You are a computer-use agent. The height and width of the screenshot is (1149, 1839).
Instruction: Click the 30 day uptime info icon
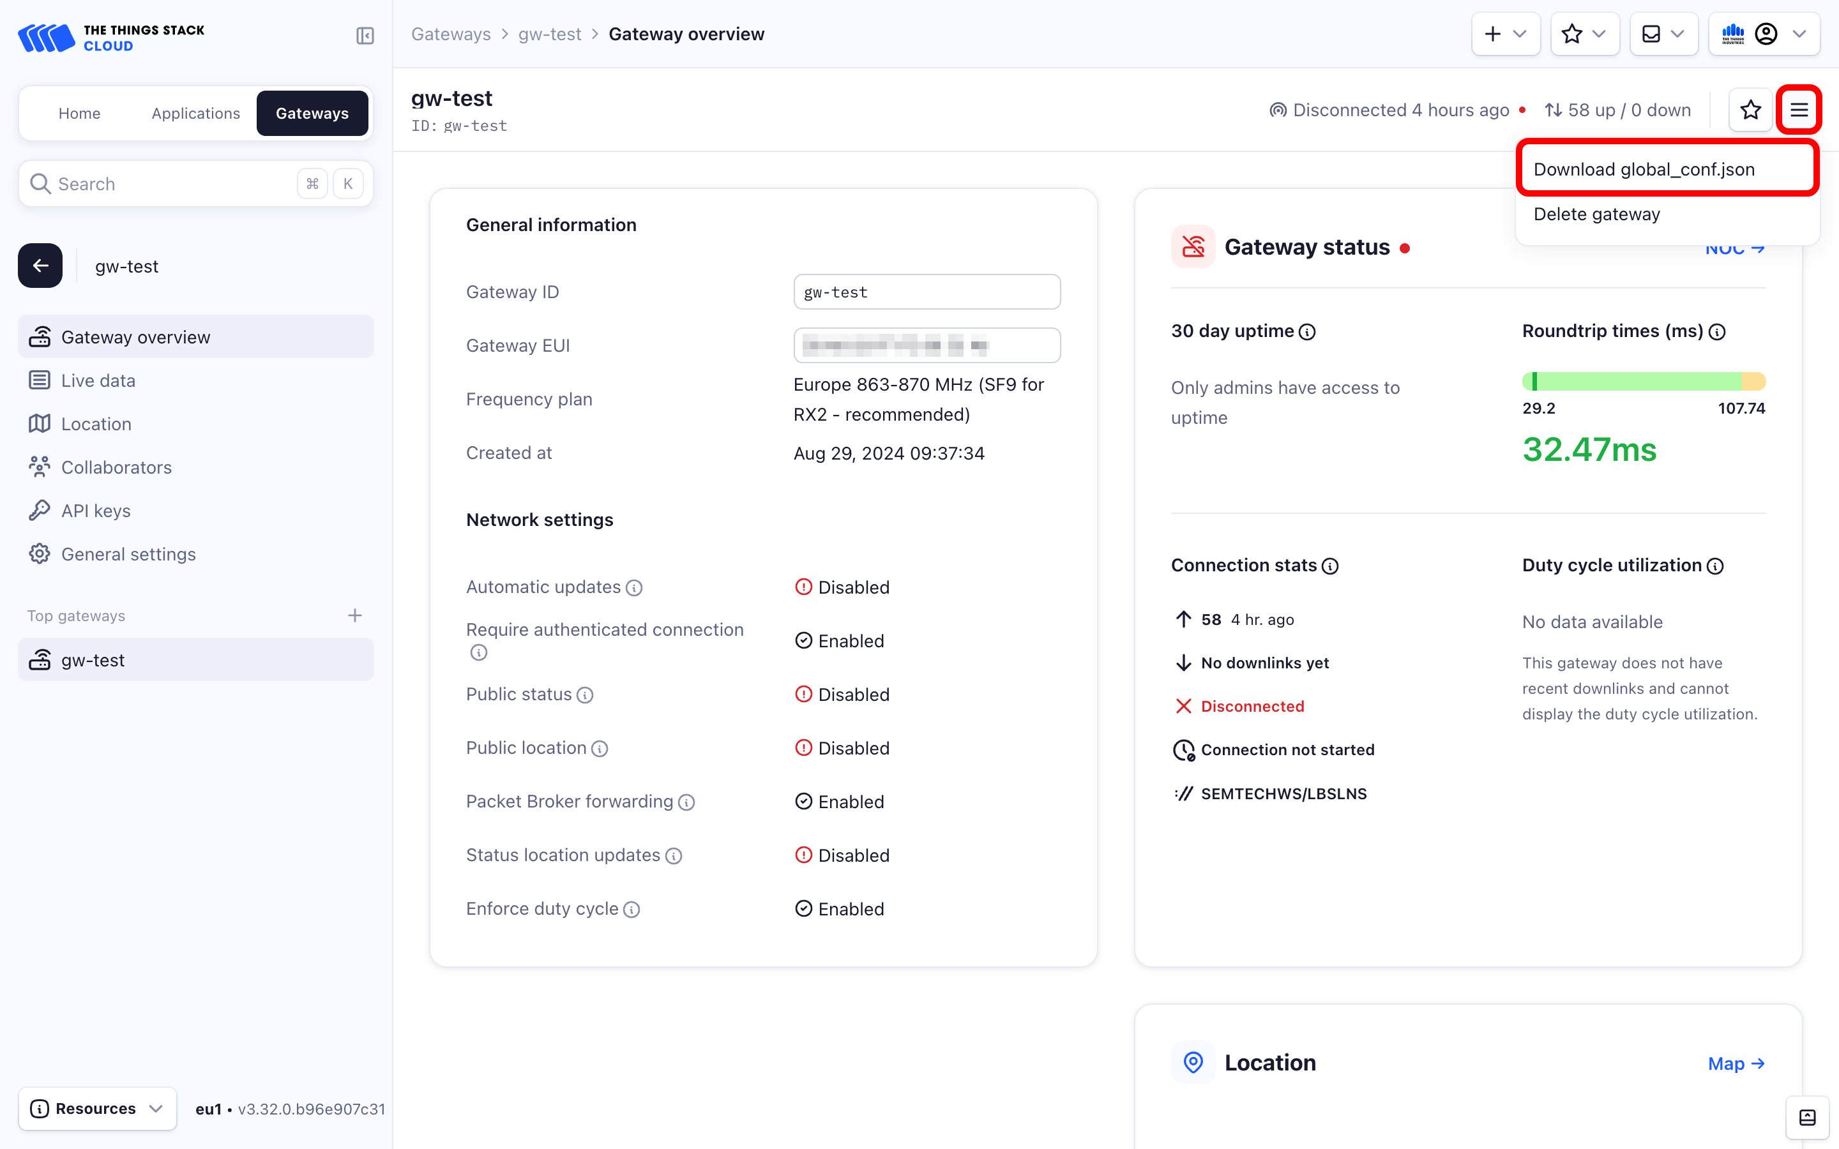[1307, 332]
